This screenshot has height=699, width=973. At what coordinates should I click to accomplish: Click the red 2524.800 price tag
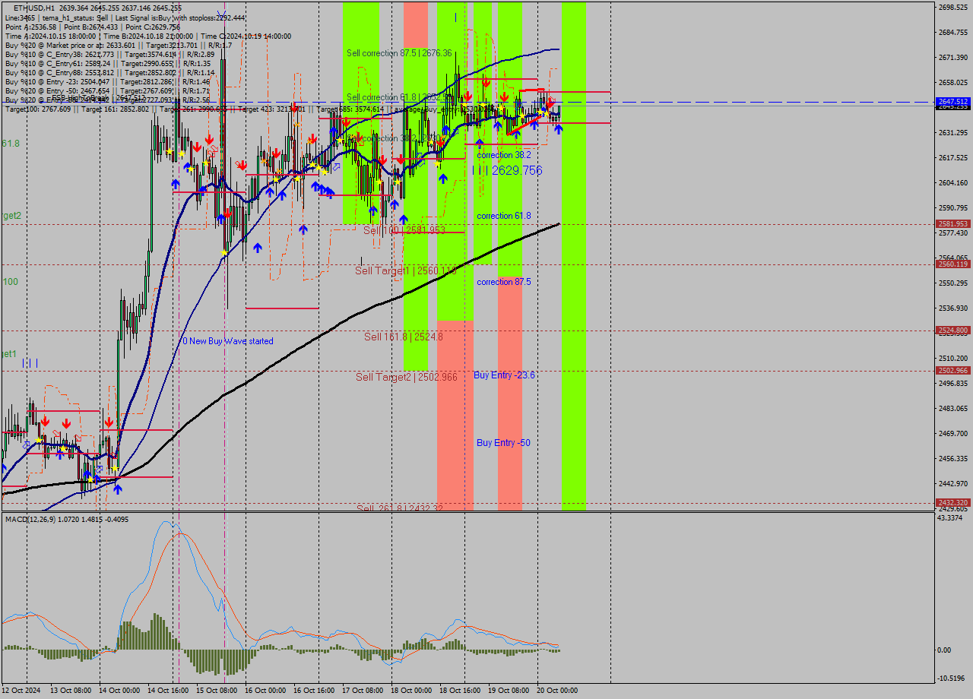952,331
